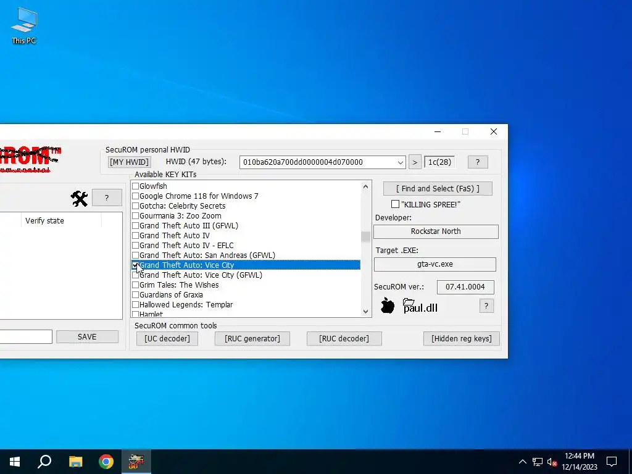Click Find and Select (FaS) button
632x474 pixels.
tap(438, 189)
